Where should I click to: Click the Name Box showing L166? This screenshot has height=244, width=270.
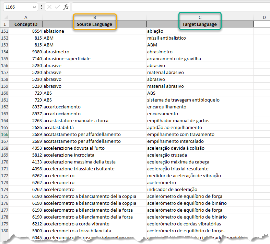[16, 7]
